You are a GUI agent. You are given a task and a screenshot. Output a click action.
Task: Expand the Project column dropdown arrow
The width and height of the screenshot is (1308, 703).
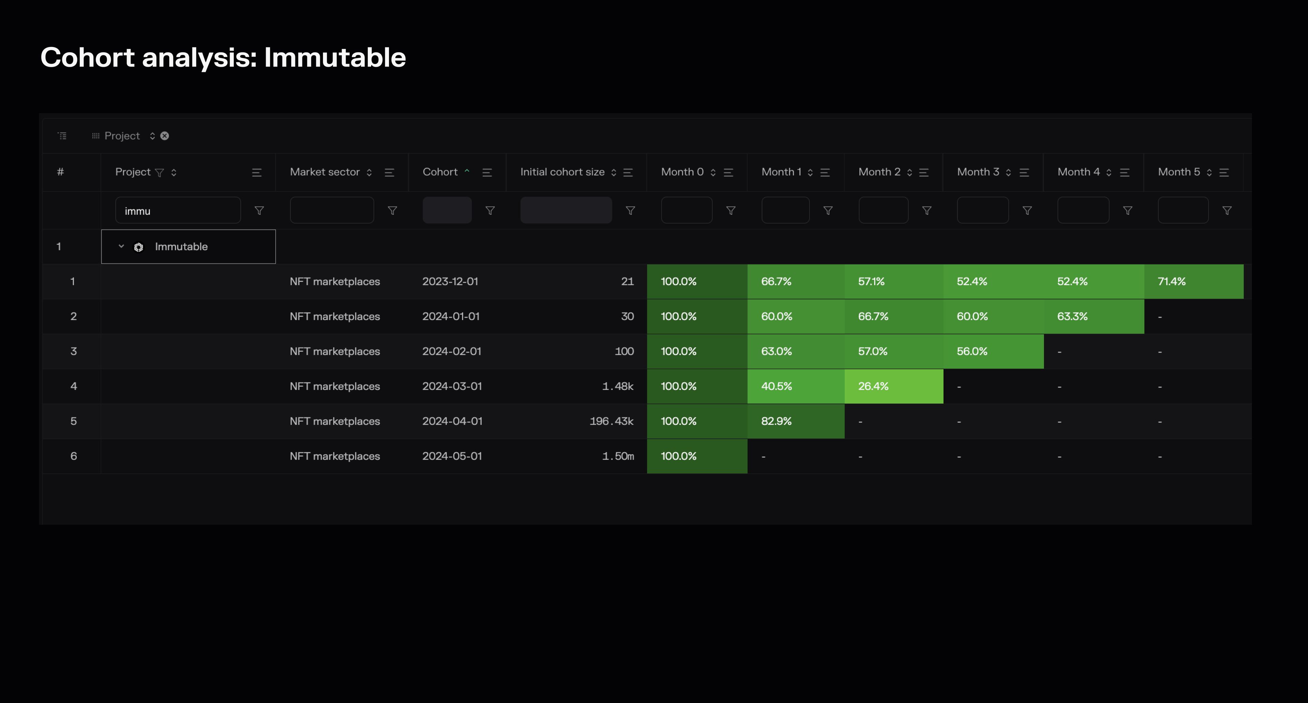point(120,246)
